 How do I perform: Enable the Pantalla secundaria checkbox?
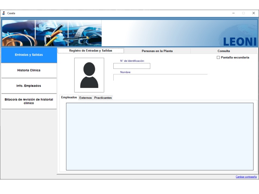click(x=218, y=58)
